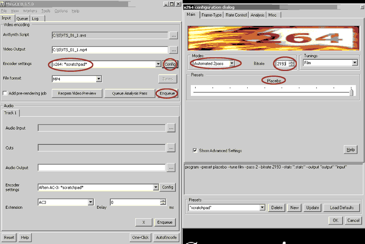Minimize the MeGUI window

pos(166,4)
